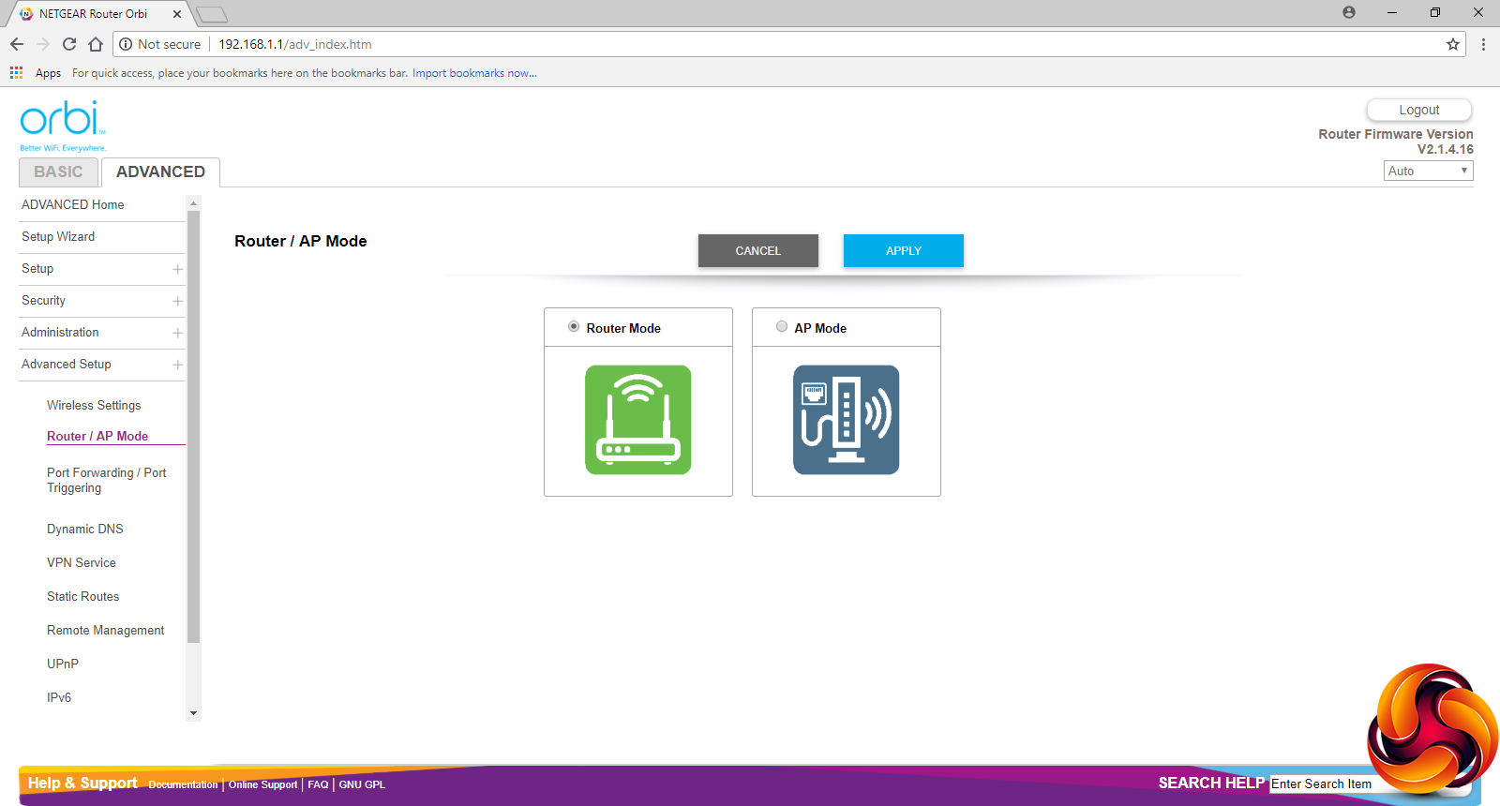Click the Search Help input field
This screenshot has width=1500, height=806.
coord(1322,784)
